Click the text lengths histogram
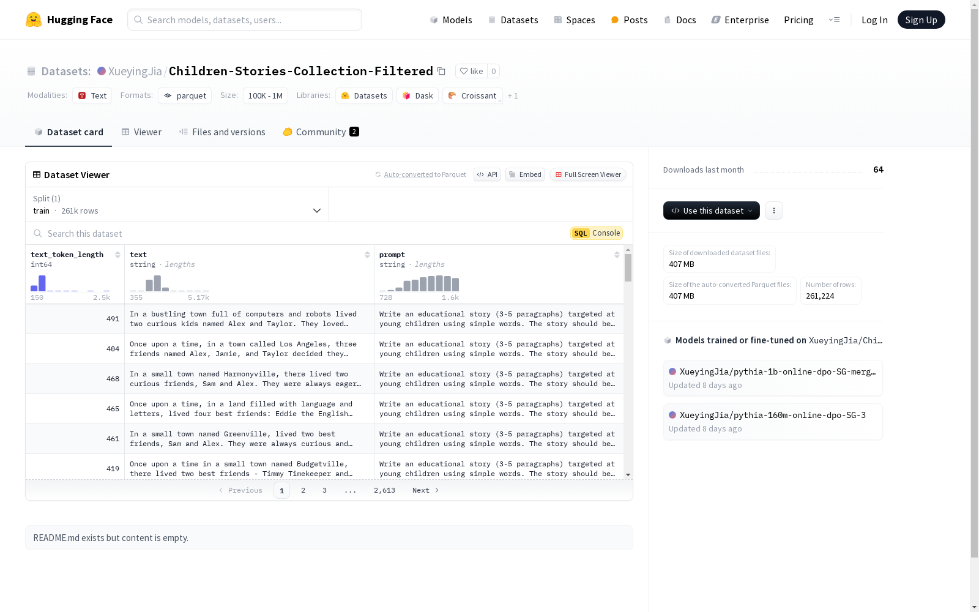 pos(169,283)
